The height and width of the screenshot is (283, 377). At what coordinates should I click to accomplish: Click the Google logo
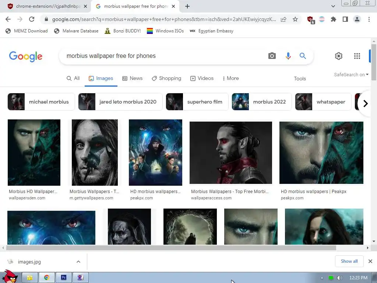pos(26,56)
